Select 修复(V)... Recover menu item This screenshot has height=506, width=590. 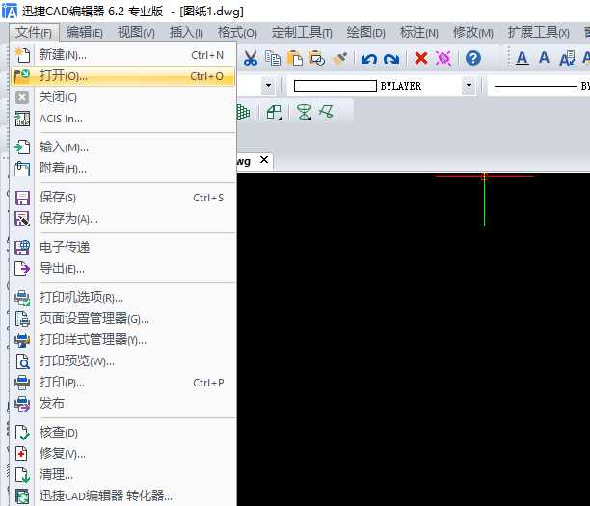(123, 453)
